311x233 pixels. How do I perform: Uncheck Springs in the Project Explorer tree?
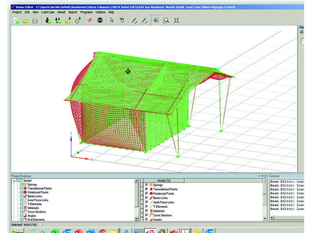point(22,184)
